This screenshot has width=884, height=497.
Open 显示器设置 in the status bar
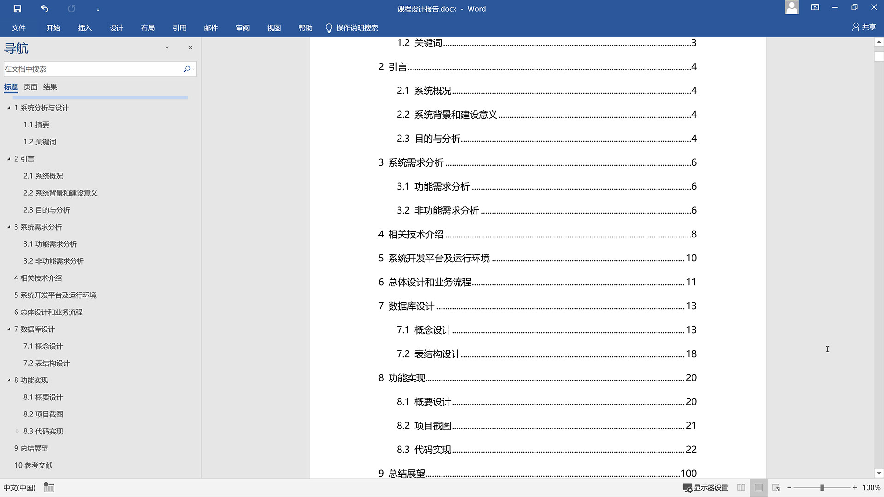707,487
